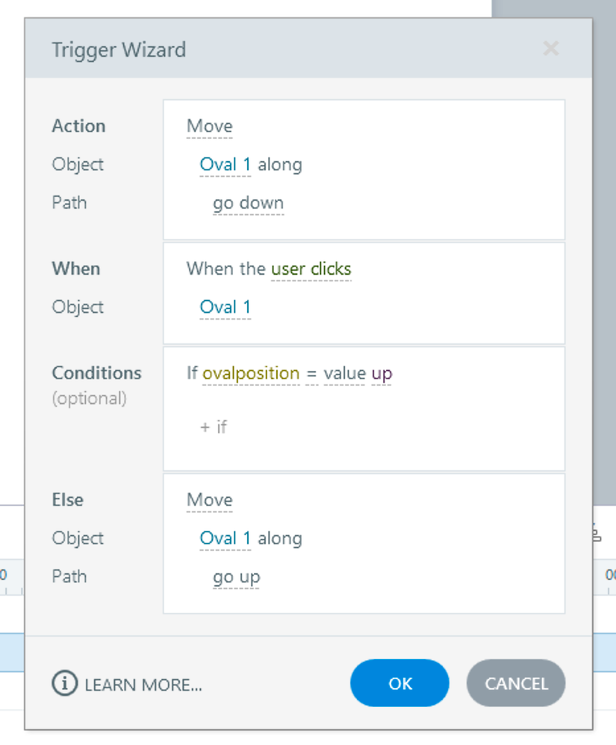This screenshot has width=616, height=745.
Task: Click the info circle icon beside LEARN MORE
Action: point(64,683)
